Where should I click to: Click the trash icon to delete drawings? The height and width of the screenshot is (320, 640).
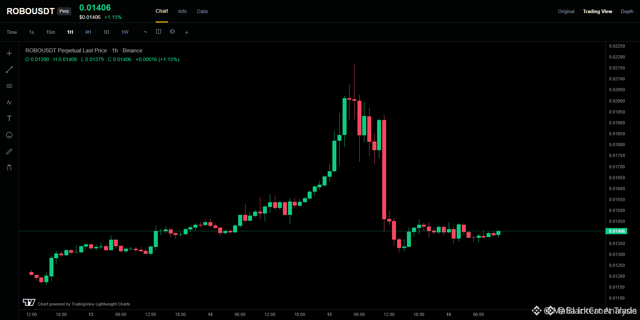point(9,168)
